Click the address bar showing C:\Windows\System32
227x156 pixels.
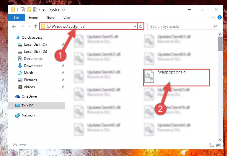(88, 26)
